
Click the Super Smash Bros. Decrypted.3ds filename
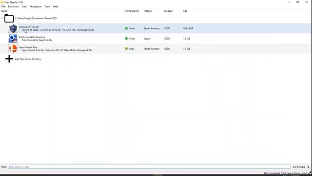tap(57, 50)
